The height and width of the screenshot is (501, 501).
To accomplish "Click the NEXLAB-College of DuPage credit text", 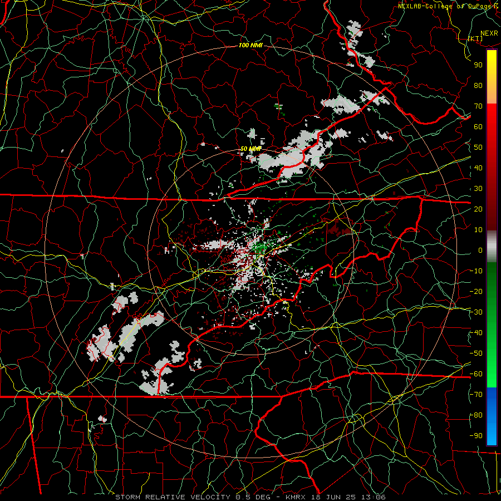I will 448,6.
